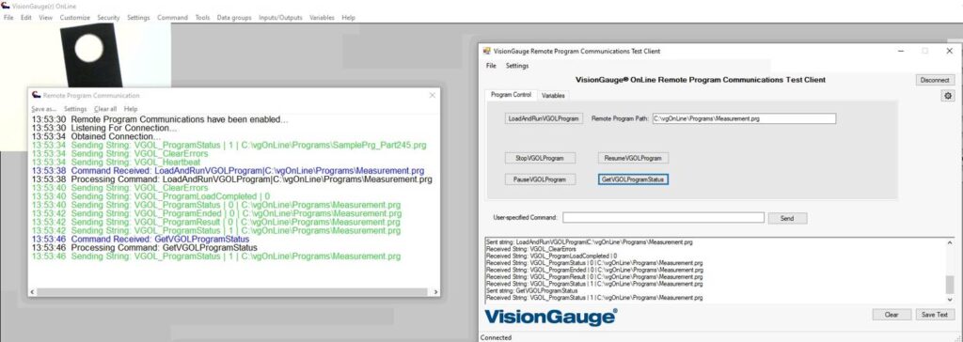The height and width of the screenshot is (342, 963).
Task: Click the LoadAndRunVGOLProgram button
Action: [544, 118]
